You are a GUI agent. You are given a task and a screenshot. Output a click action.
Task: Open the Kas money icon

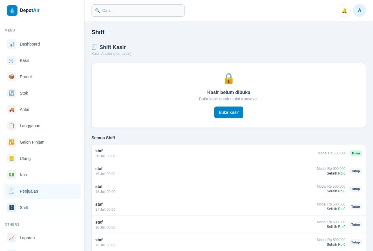12,175
